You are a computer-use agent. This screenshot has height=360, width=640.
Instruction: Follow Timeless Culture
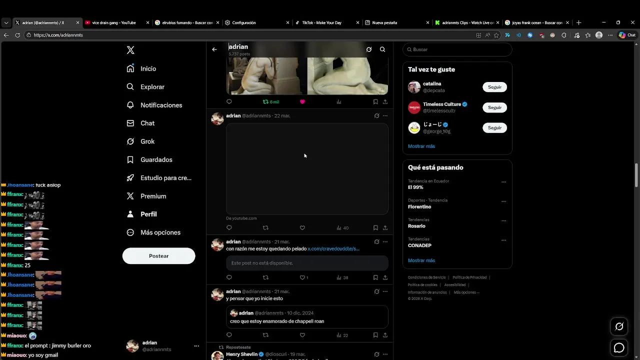(494, 107)
